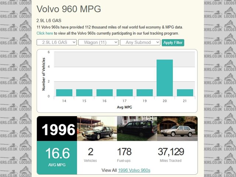Open the Any Submodel dropdown
This screenshot has width=236, height=177.
click(140, 42)
